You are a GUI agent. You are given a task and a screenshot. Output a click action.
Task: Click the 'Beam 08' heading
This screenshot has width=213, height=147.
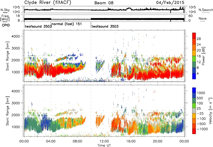pyautogui.click(x=104, y=3)
